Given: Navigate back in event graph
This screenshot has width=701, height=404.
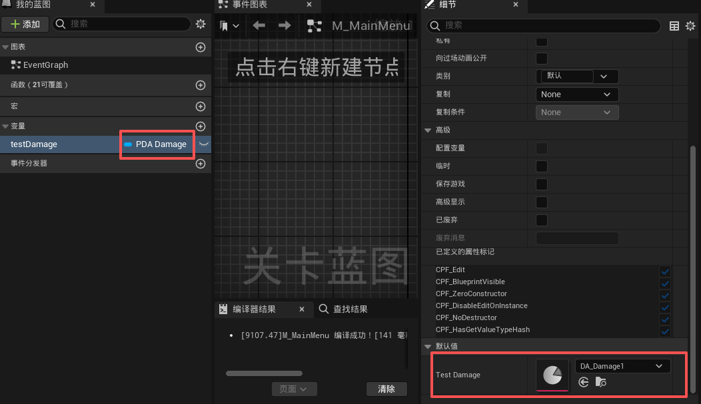Looking at the screenshot, I should click(259, 26).
